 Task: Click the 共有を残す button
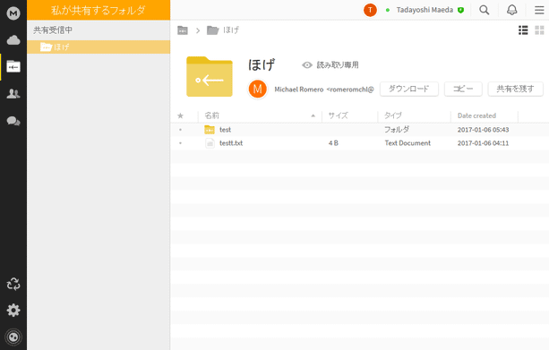[515, 89]
